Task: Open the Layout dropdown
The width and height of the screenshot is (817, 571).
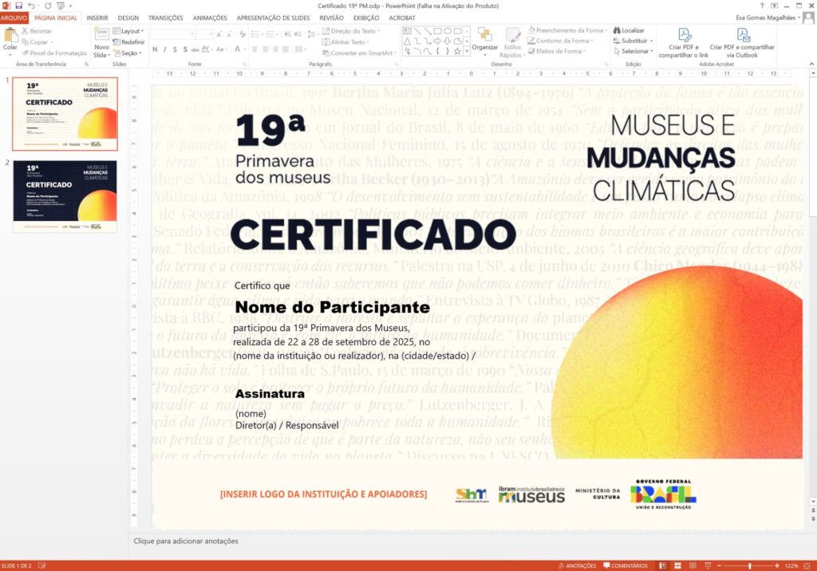Action: (131, 31)
